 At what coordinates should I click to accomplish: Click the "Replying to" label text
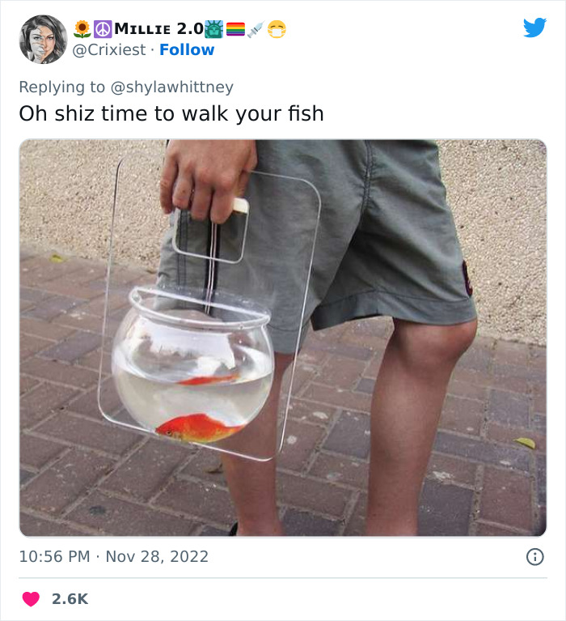click(x=61, y=87)
